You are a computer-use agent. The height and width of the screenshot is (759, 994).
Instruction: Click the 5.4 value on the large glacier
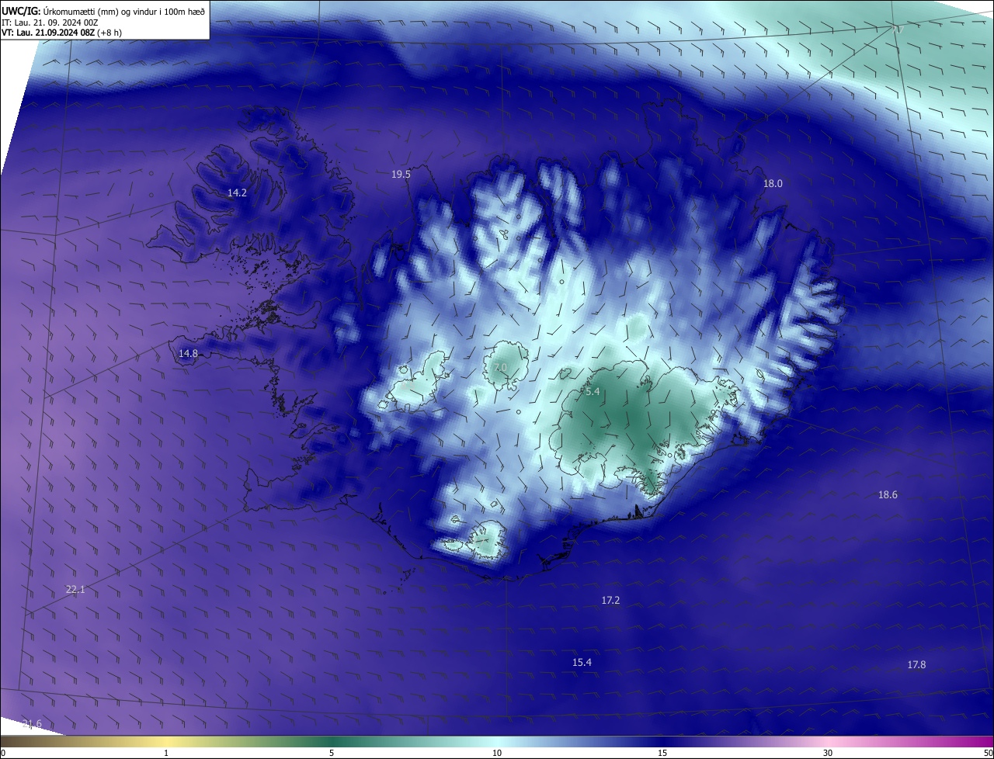click(x=593, y=392)
